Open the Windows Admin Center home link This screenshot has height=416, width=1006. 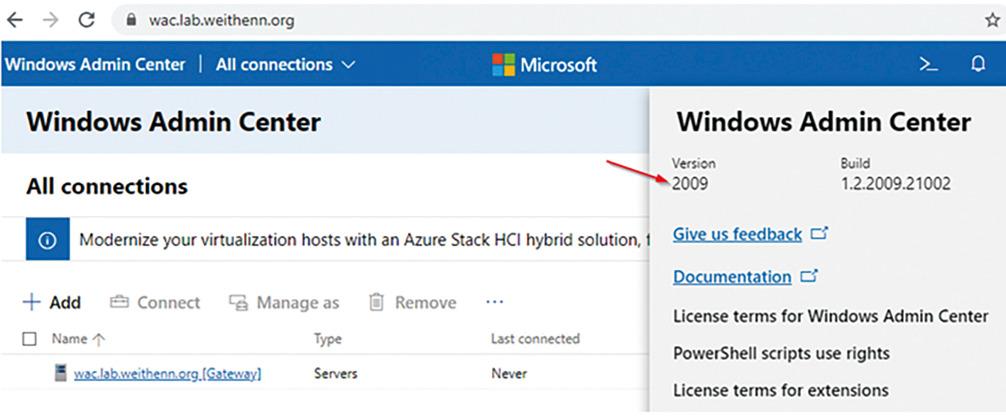point(95,64)
